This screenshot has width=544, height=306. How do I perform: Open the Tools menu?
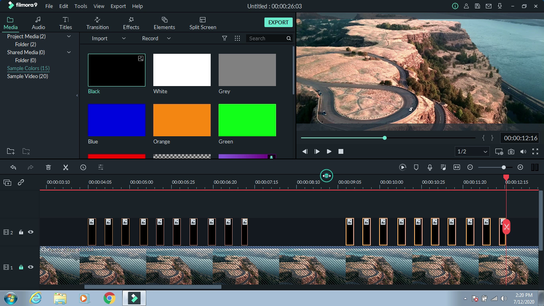coord(80,6)
